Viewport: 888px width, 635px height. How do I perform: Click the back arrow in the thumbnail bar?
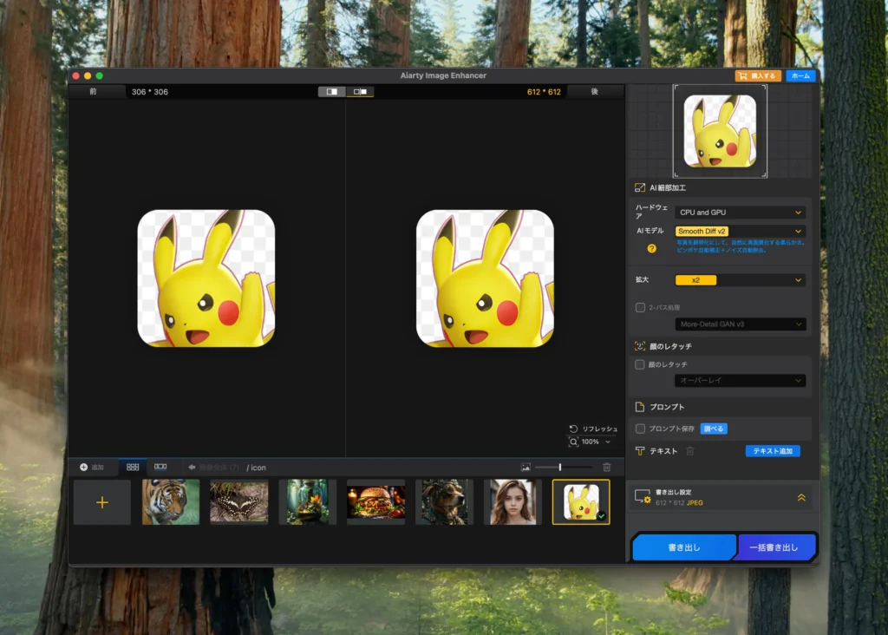[192, 468]
